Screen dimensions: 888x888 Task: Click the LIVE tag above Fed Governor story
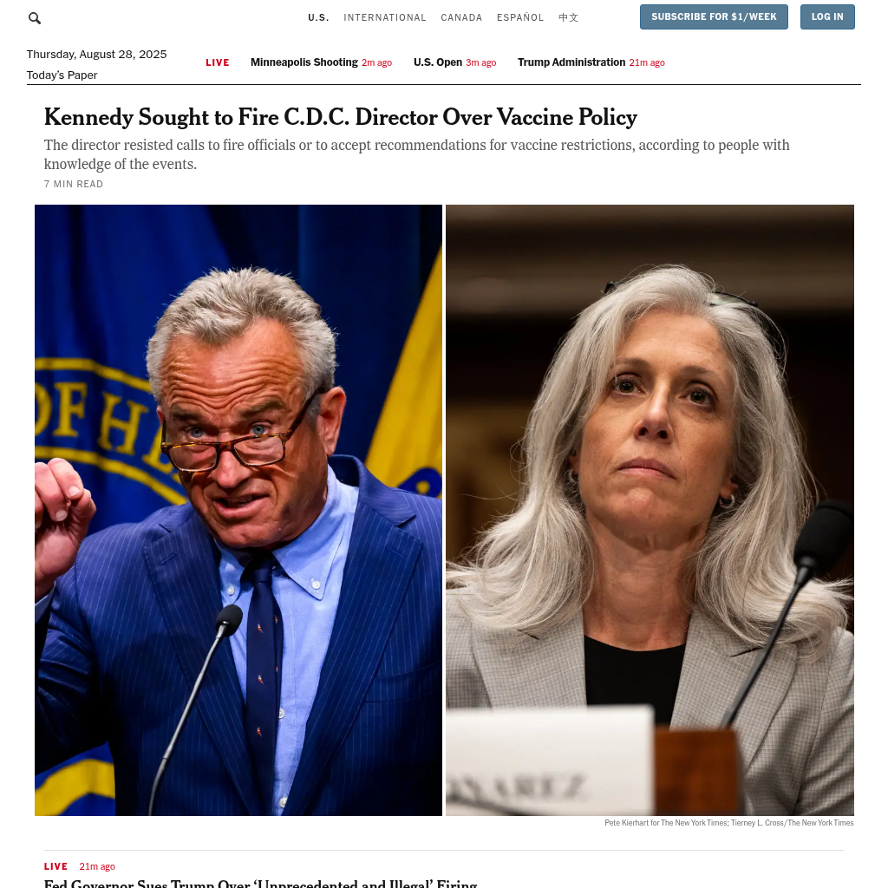pyautogui.click(x=55, y=866)
